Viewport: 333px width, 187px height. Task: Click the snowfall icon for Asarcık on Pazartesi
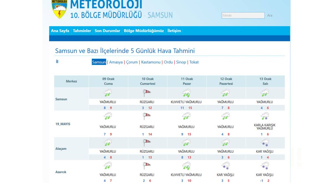click(226, 166)
